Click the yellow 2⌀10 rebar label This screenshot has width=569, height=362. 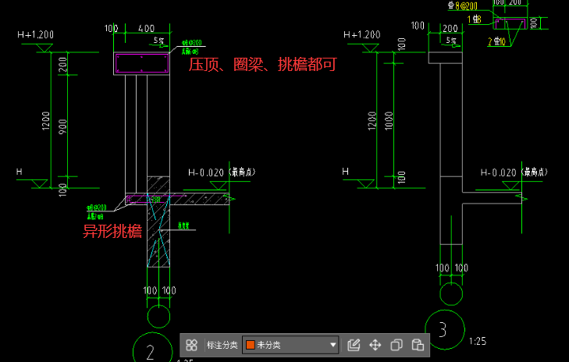[x=496, y=41]
